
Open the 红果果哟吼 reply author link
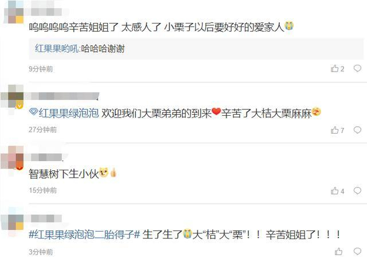click(x=57, y=49)
